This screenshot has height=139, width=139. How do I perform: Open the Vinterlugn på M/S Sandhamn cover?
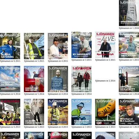click(x=129, y=112)
